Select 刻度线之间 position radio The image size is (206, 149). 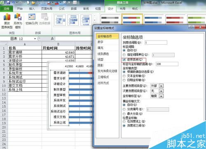124,126
